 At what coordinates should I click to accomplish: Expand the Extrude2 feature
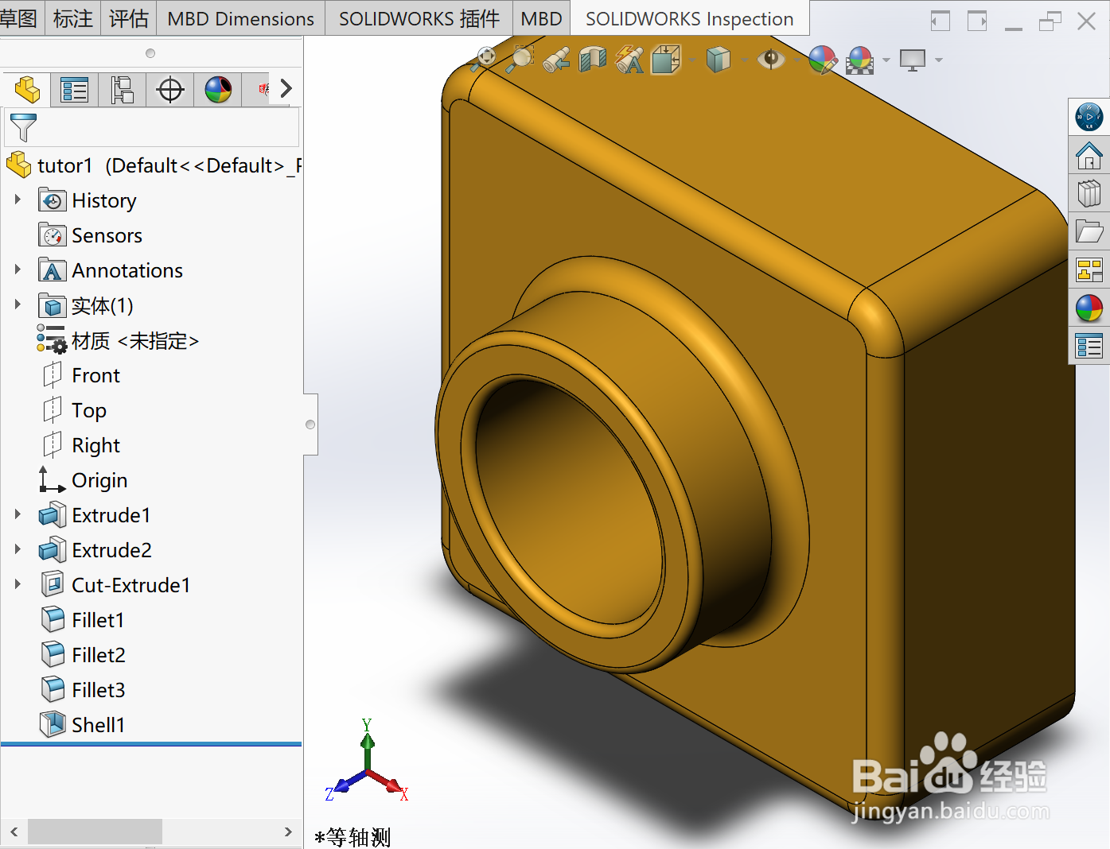[x=18, y=549]
